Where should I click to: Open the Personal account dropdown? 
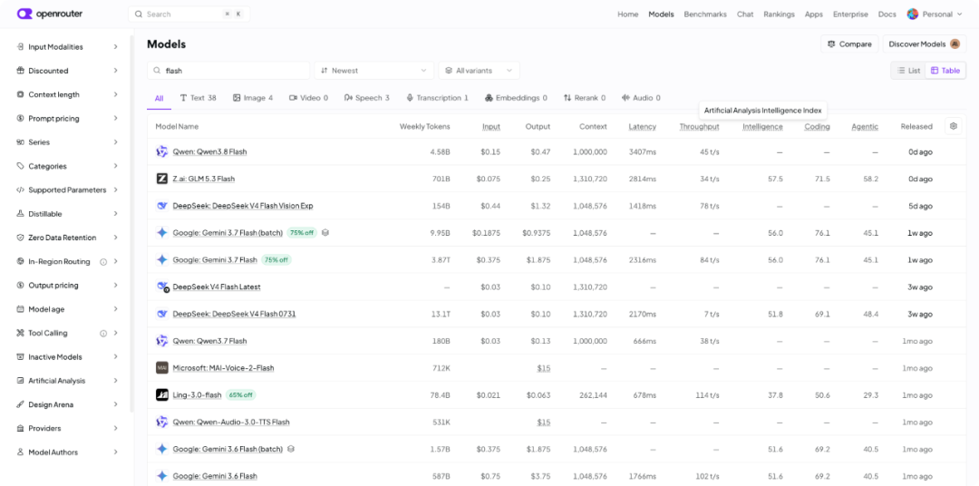pyautogui.click(x=935, y=14)
